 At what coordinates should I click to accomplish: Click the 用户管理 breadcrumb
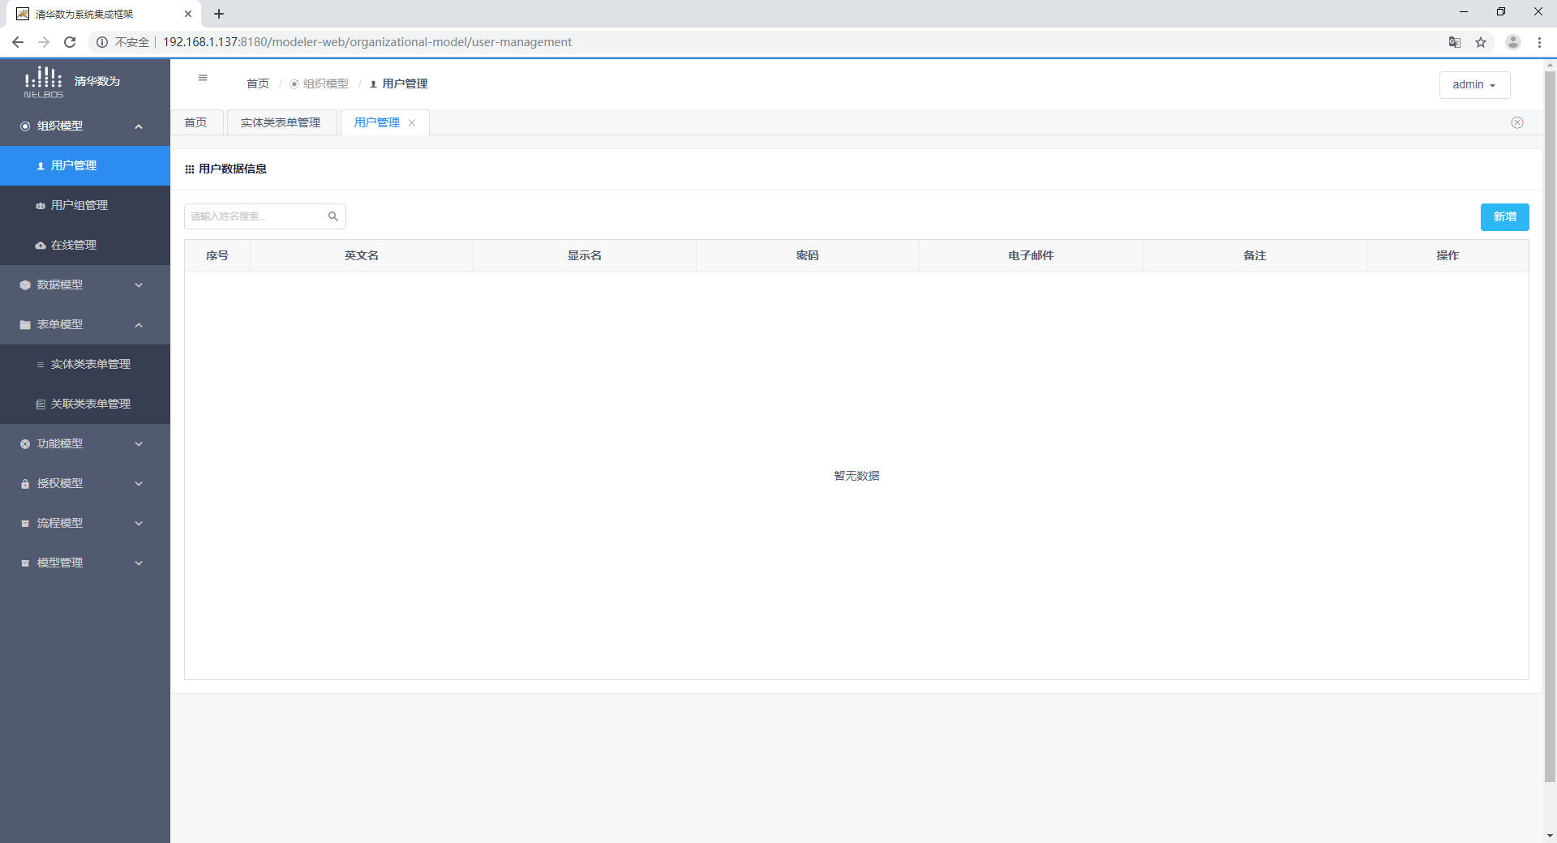click(x=398, y=83)
